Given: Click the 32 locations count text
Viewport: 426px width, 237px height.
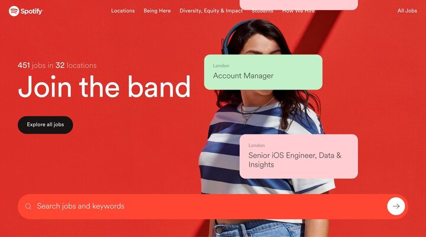Looking at the screenshot, I should point(76,65).
